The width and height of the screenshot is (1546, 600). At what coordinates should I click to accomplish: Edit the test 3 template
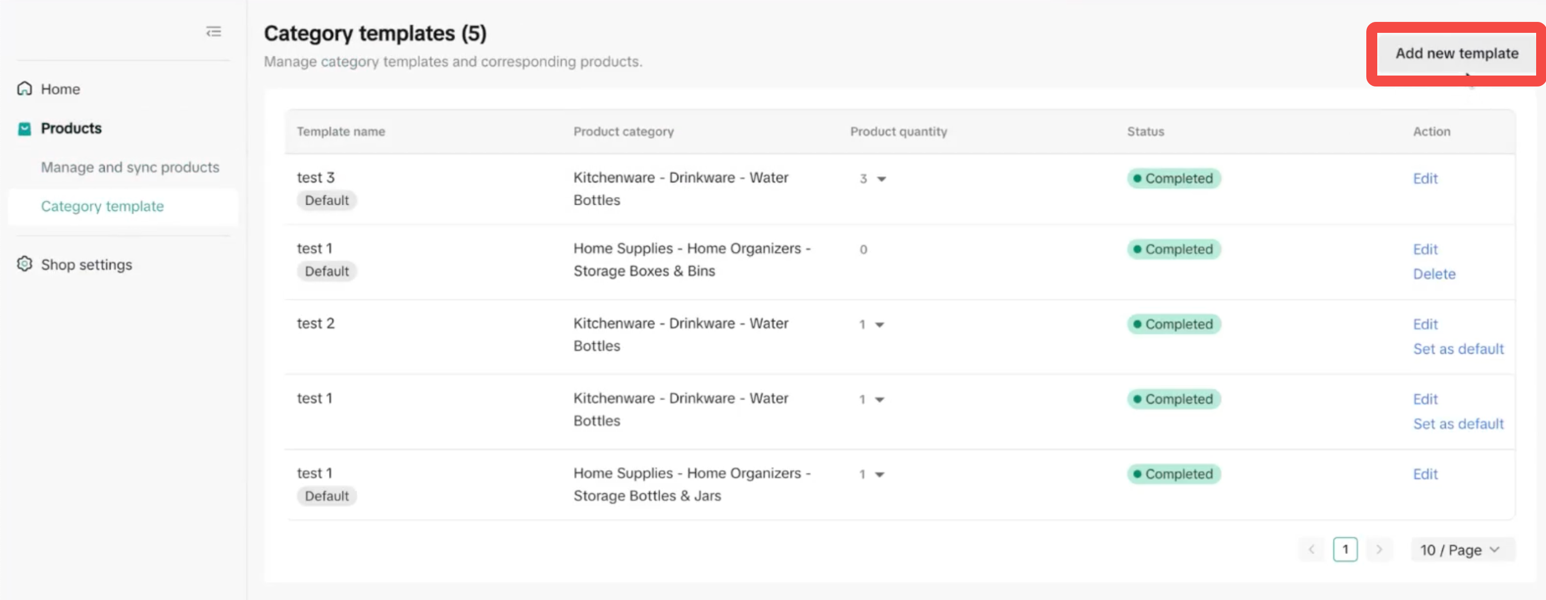pyautogui.click(x=1425, y=179)
